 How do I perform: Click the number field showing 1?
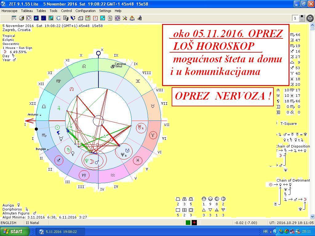point(295,18)
